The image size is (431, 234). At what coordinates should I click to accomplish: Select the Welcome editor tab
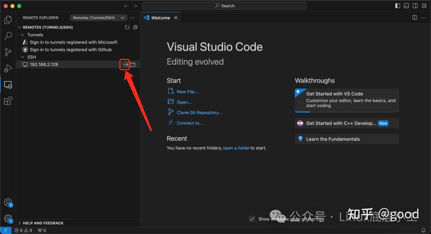[x=160, y=18]
